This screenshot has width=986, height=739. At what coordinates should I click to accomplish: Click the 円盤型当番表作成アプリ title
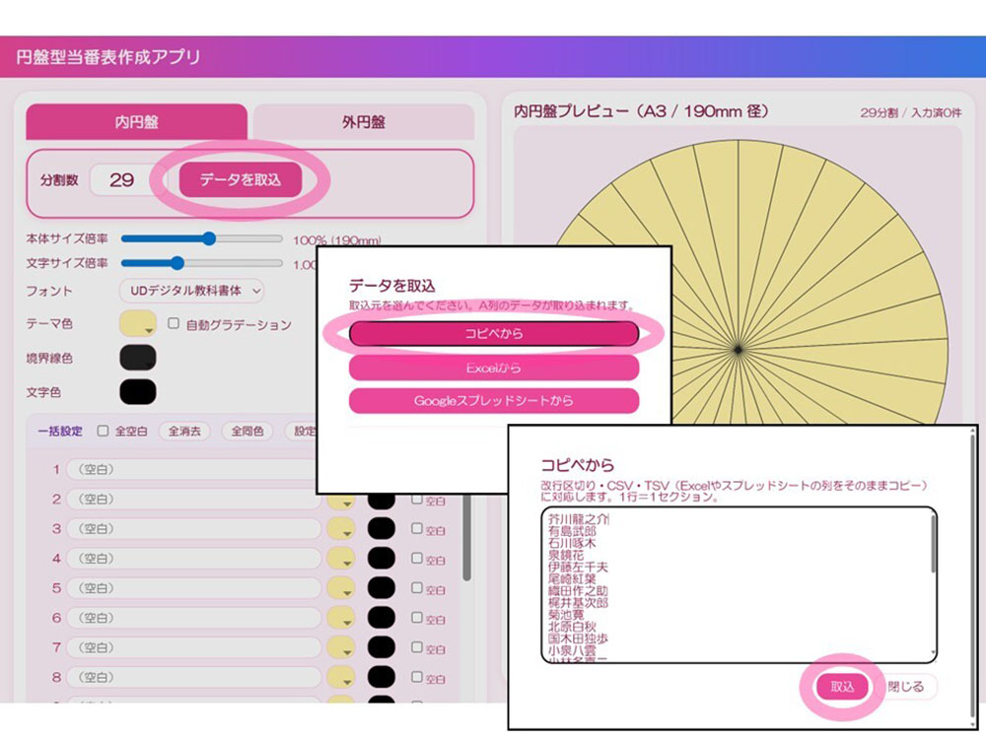coord(108,57)
